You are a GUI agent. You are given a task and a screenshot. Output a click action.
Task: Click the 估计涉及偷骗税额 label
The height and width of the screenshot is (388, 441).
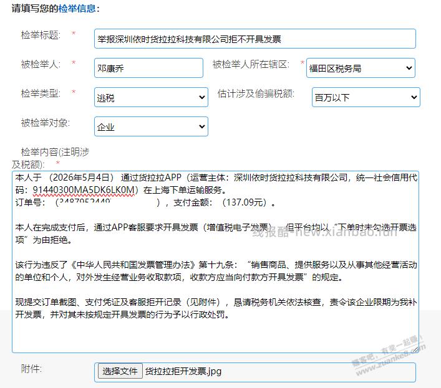[x=256, y=94]
